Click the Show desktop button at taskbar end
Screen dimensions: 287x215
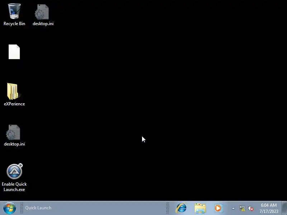[x=284, y=208]
